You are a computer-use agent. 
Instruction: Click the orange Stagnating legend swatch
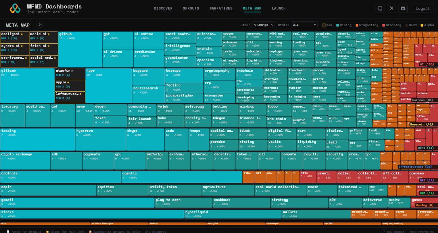point(357,25)
